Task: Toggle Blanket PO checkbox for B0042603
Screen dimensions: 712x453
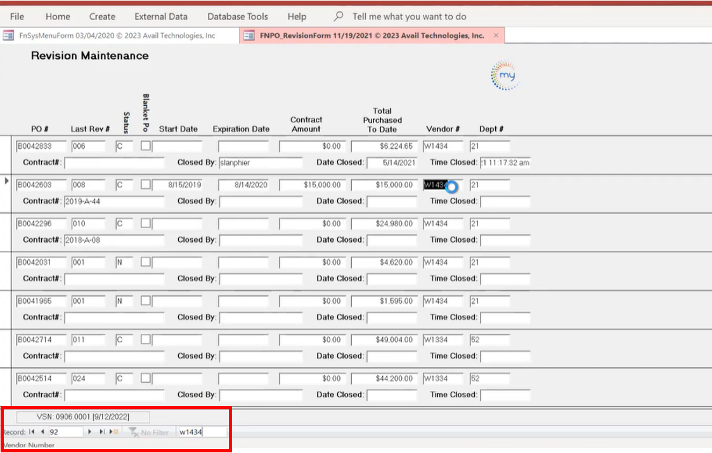Action: [x=146, y=184]
